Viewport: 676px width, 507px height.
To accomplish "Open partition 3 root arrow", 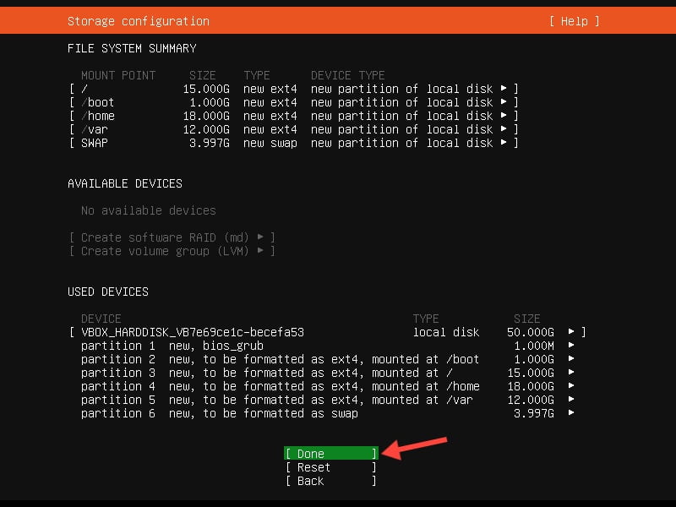I will (572, 373).
